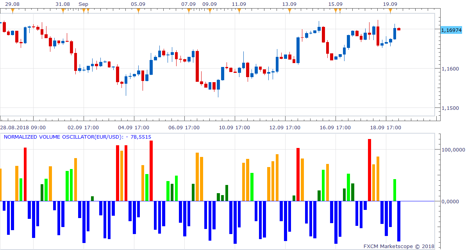Screen dimensions: 466x250
Task: Click the 16.09 17:00 time label
Action: (x=335, y=128)
